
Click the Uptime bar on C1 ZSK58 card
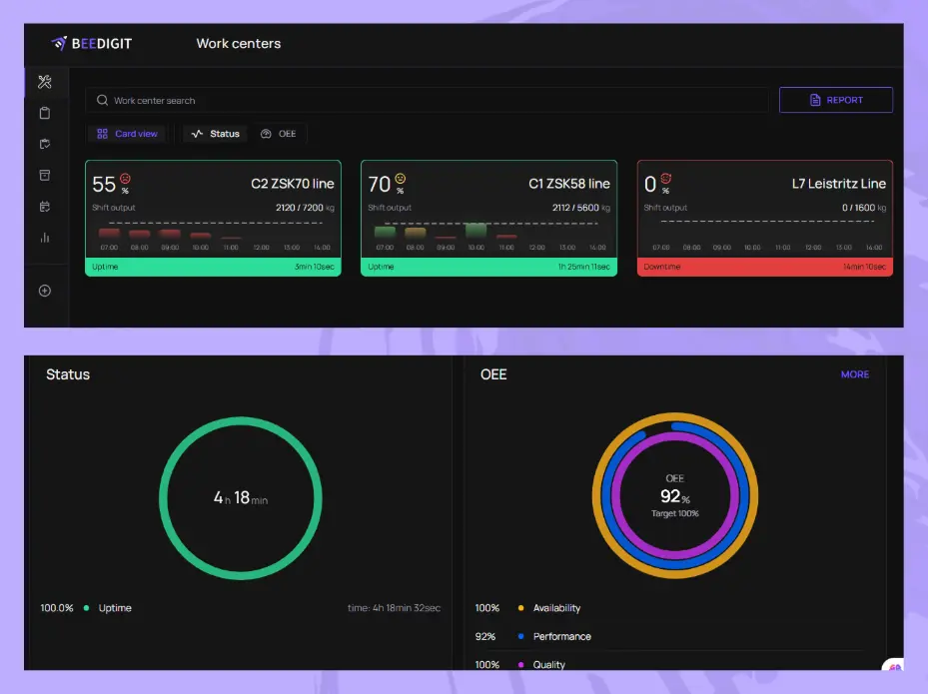pyautogui.click(x=488, y=267)
